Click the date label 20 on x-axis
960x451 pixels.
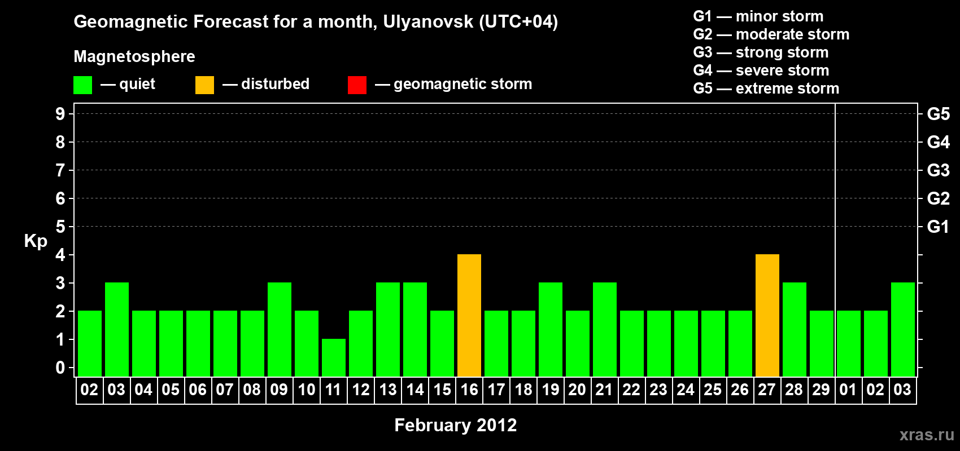point(577,390)
